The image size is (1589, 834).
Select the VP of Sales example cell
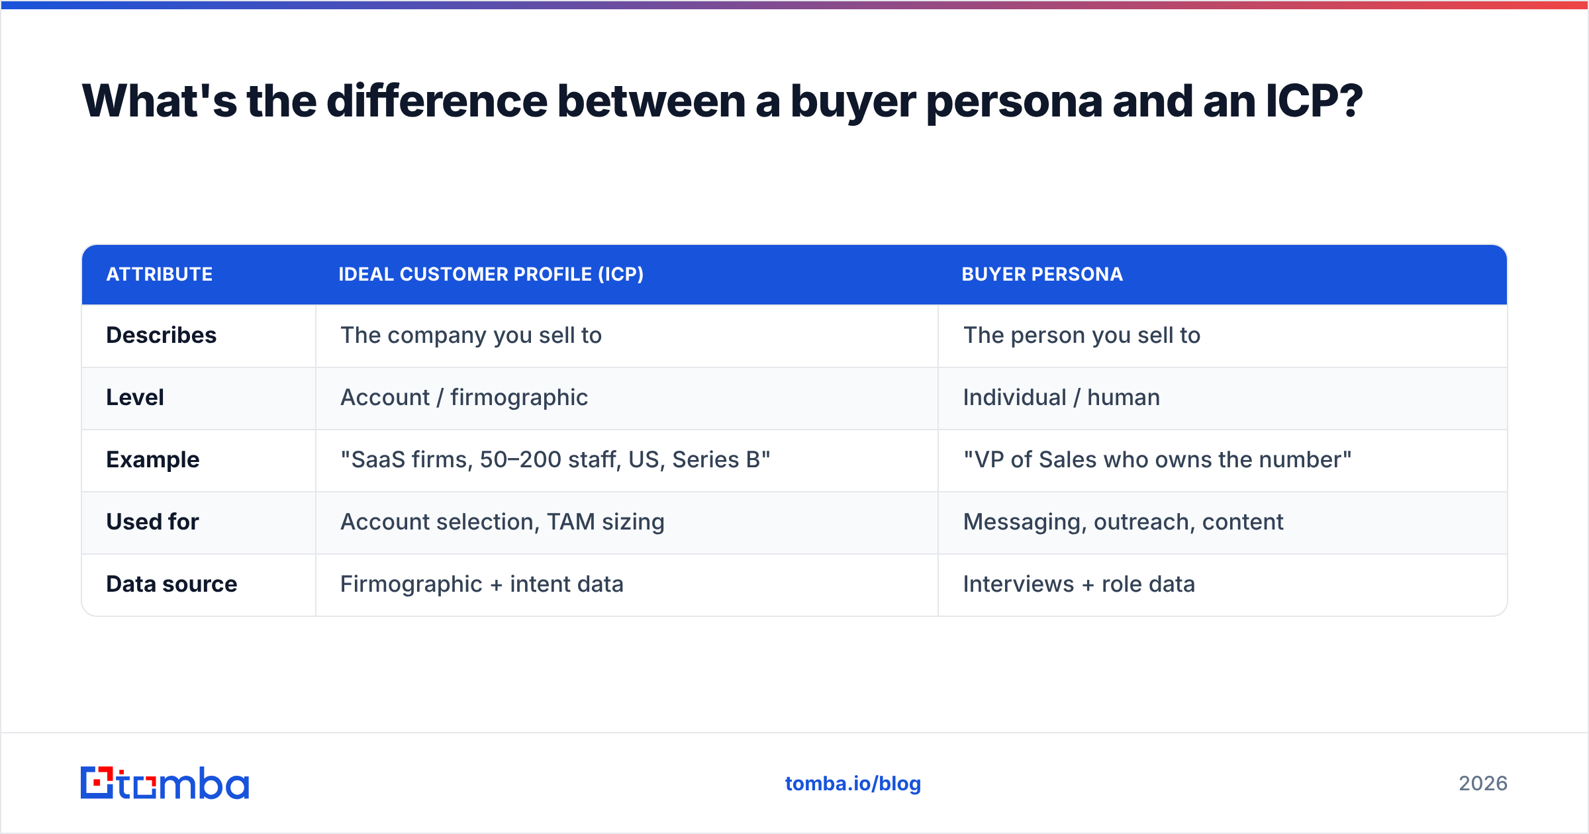pyautogui.click(x=1223, y=461)
